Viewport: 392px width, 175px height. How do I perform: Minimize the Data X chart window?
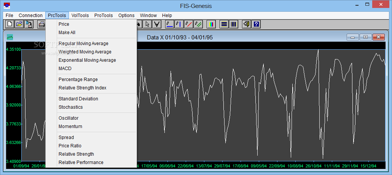353,37
